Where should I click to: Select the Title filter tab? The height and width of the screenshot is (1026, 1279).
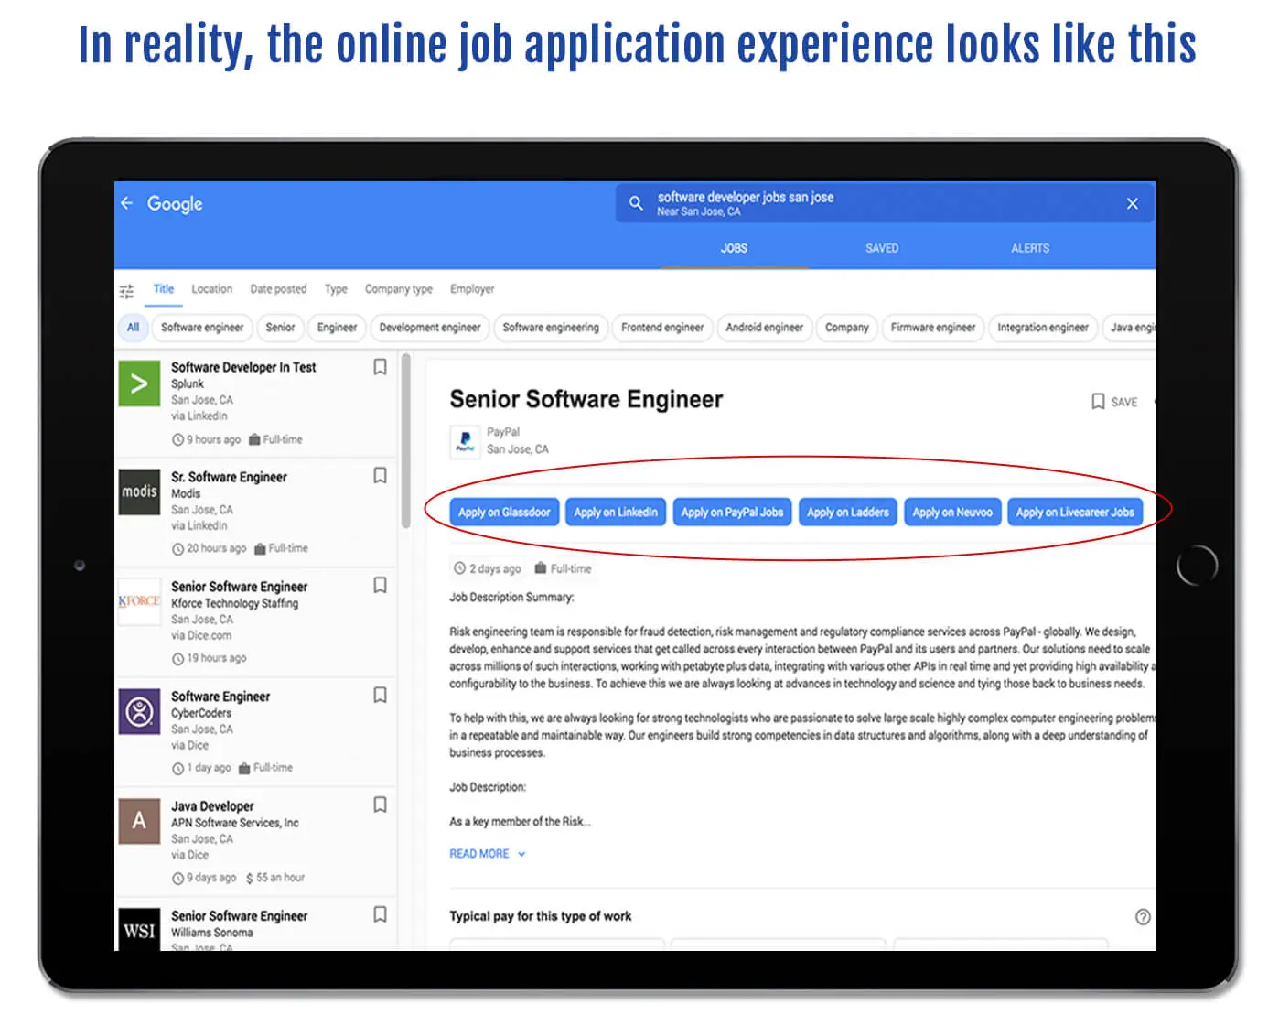tap(164, 289)
